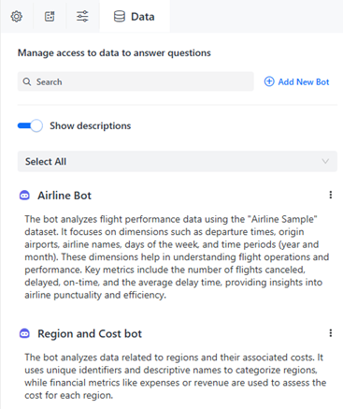This screenshot has width=343, height=409.
Task: Click the database icon on Data tab
Action: (x=120, y=17)
